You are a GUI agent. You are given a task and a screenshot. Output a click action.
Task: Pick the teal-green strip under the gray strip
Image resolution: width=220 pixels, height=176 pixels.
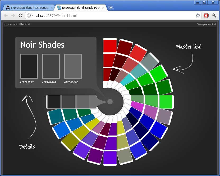pos(70,115)
